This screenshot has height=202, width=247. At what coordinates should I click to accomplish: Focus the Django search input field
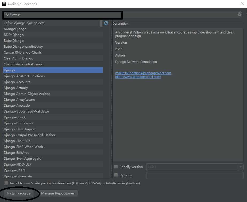point(123,14)
